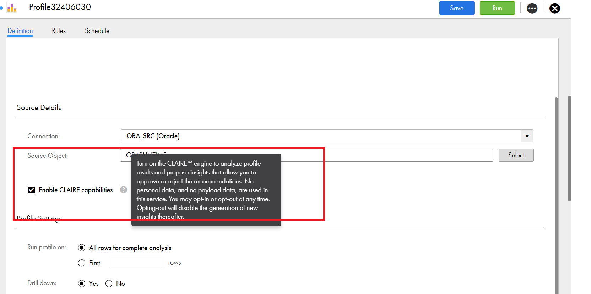Image resolution: width=591 pixels, height=294 pixels.
Task: Select the First rows radio button
Action: (x=82, y=263)
